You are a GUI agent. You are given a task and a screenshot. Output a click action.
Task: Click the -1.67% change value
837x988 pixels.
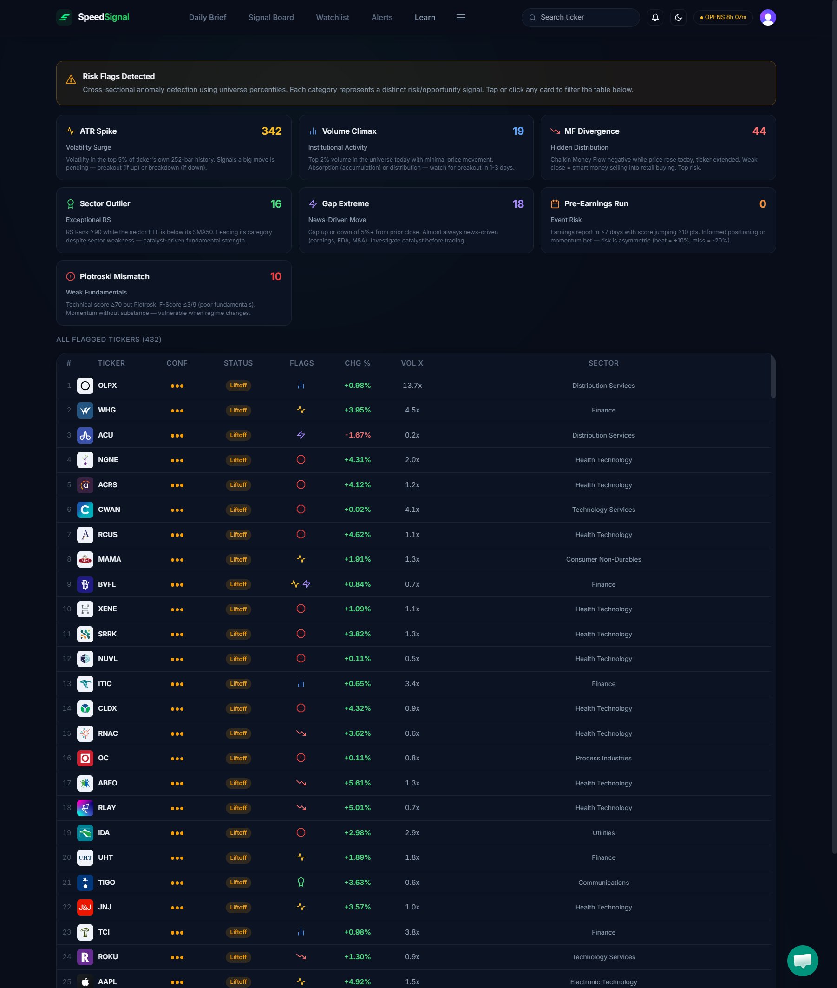pyautogui.click(x=357, y=435)
